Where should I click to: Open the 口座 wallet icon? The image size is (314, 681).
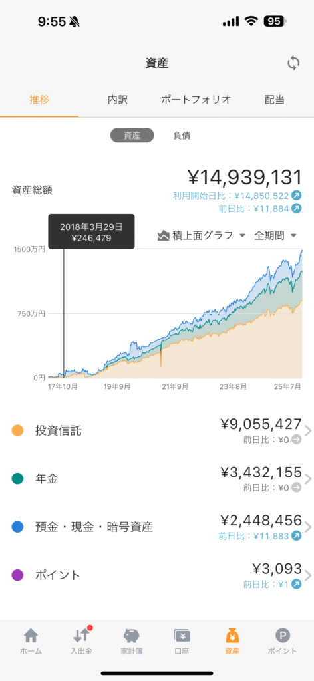pos(182,635)
